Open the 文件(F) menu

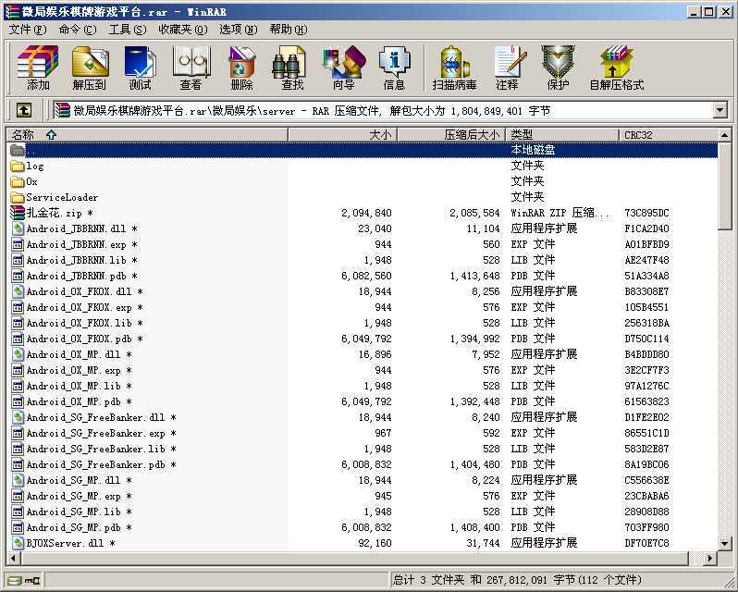[28, 30]
